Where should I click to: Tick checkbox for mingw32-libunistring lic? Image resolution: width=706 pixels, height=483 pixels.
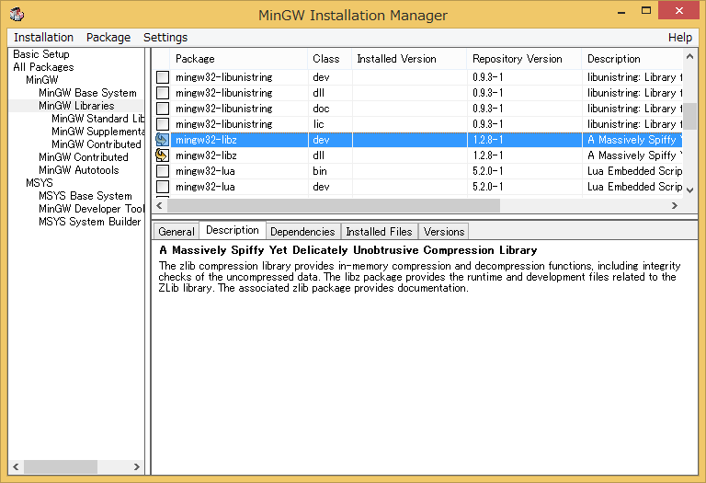(x=163, y=124)
